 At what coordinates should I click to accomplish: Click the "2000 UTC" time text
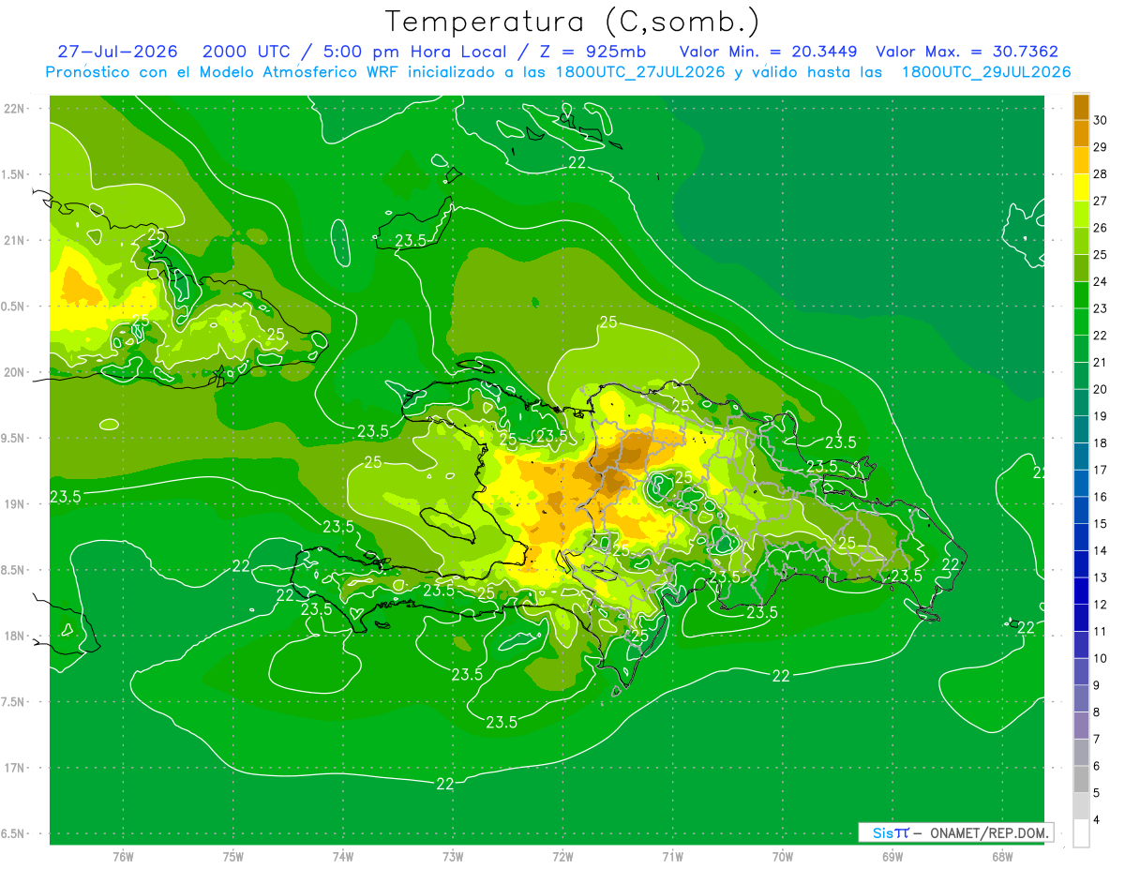coord(247,52)
